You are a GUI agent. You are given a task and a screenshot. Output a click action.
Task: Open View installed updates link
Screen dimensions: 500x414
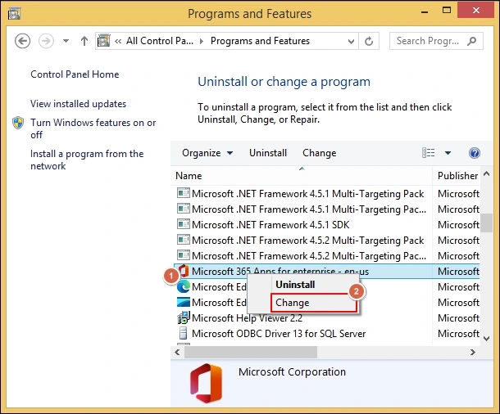pyautogui.click(x=78, y=104)
